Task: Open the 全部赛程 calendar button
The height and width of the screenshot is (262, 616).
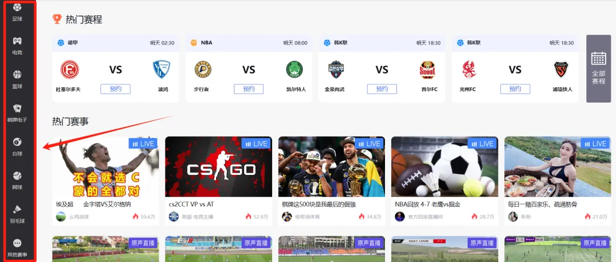Action: 598,69
